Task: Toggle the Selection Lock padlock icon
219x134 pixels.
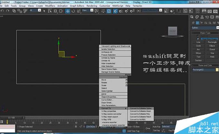Action: click(x=76, y=127)
